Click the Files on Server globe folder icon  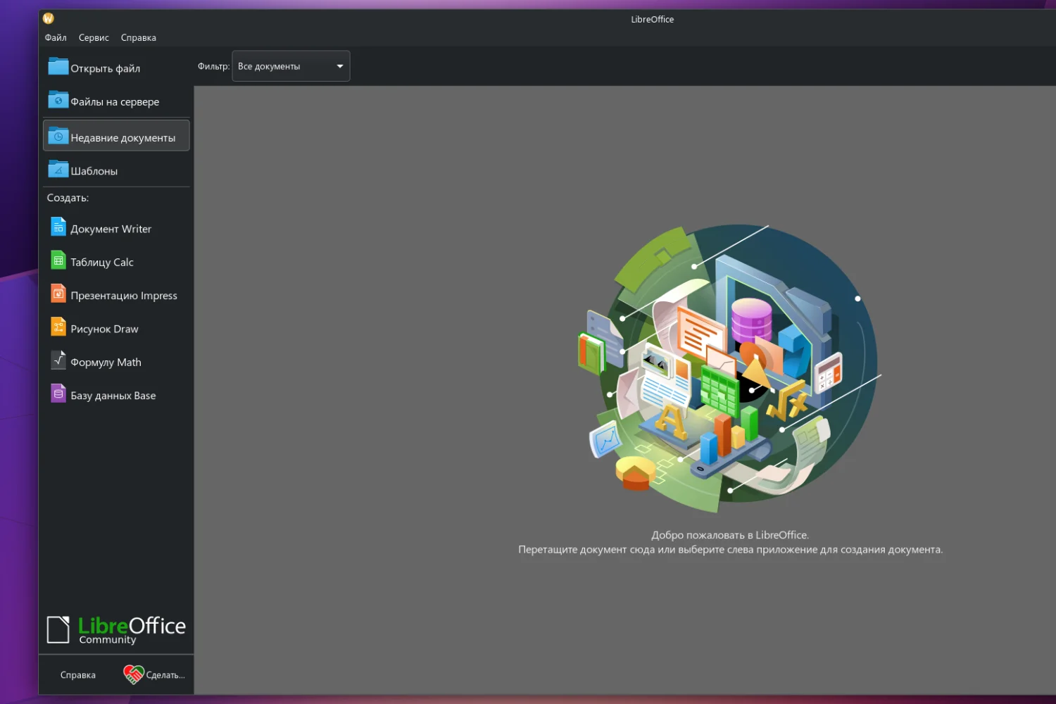58,100
